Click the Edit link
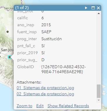107x111 pixels. [40, 106]
